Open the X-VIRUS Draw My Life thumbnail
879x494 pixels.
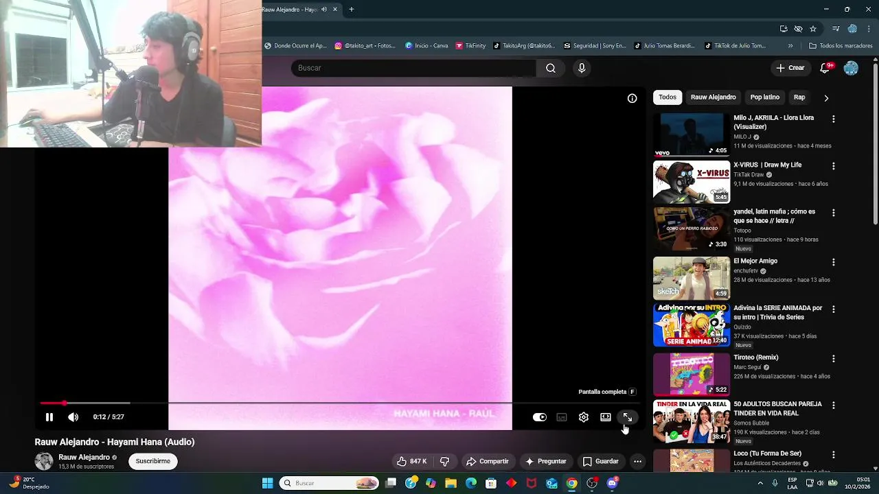point(692,182)
